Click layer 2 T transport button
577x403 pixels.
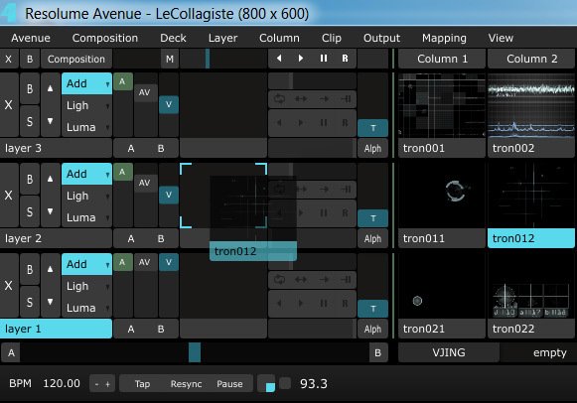point(372,218)
